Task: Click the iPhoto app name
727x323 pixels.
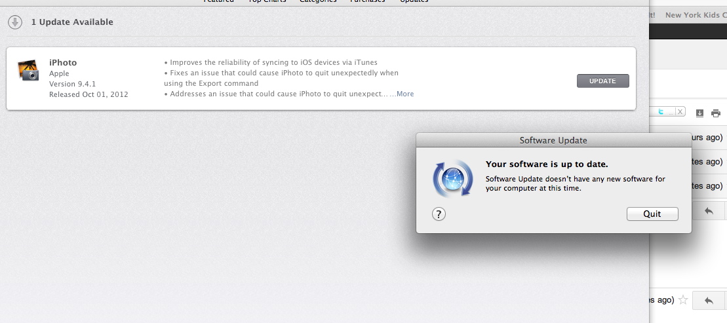Action: click(63, 63)
